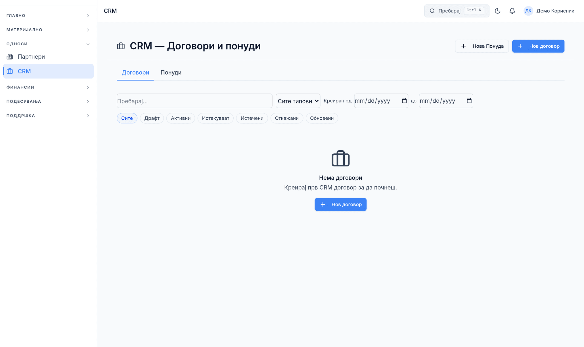Filter by 'Драфт' status chip
584x347 pixels.
pos(152,118)
